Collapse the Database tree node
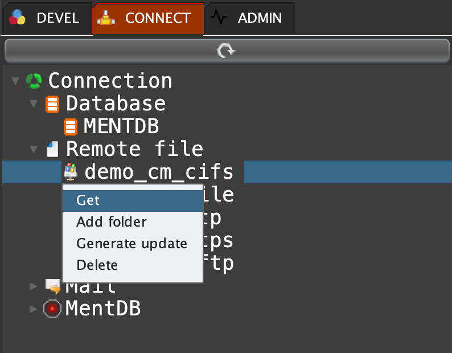This screenshot has height=353, width=452. coord(34,104)
